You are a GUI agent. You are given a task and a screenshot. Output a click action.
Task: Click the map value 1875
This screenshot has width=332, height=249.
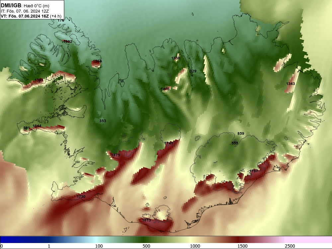click(x=116, y=155)
